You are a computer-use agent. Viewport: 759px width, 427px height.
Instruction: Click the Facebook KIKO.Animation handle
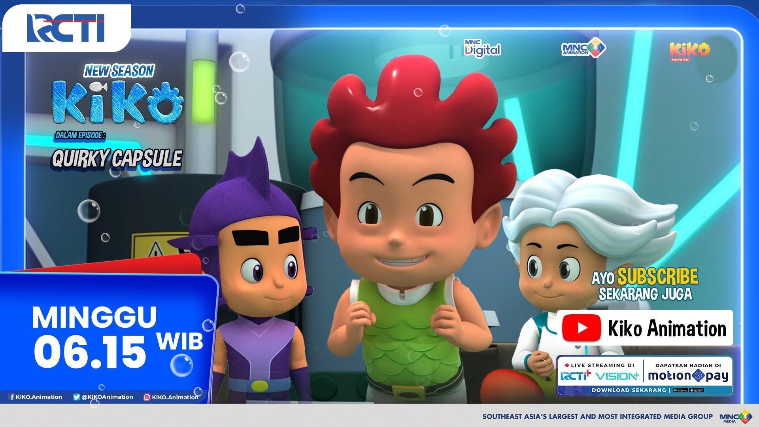click(x=36, y=397)
